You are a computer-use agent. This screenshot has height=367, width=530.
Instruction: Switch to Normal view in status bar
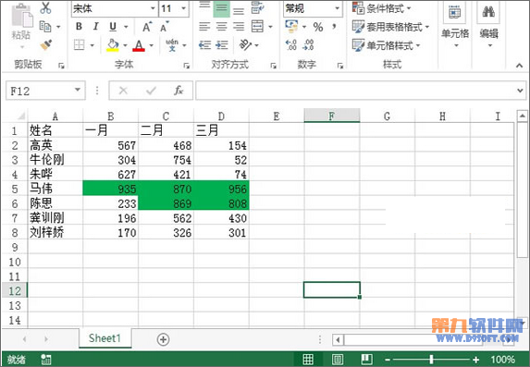coord(308,360)
